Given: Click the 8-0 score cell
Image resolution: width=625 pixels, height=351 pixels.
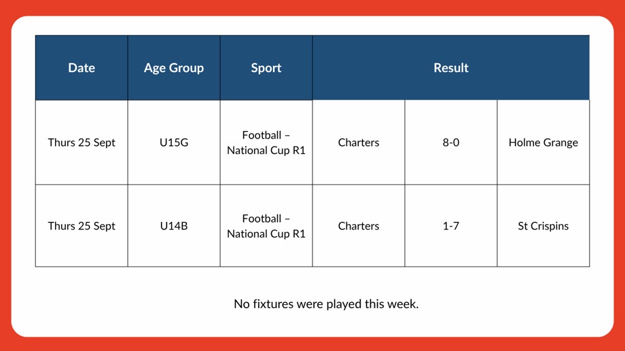Looking at the screenshot, I should point(451,143).
